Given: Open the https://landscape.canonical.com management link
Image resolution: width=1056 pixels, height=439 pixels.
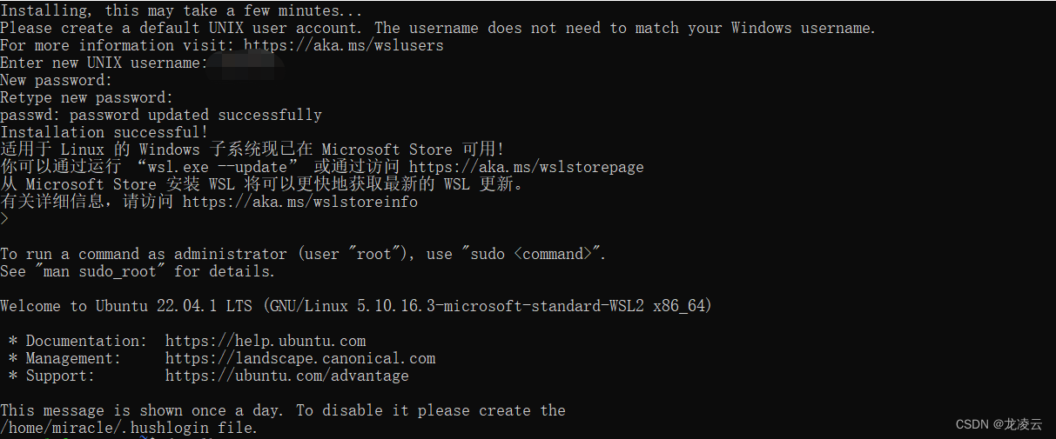Looking at the screenshot, I should (x=300, y=358).
